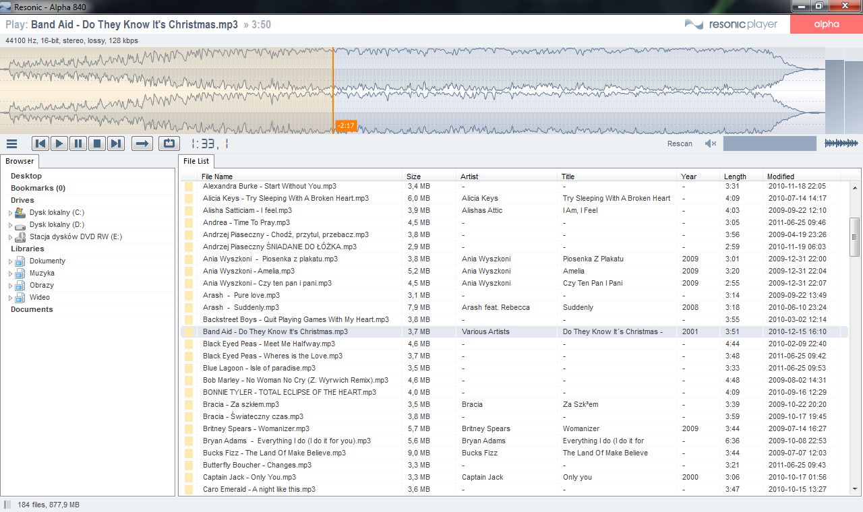Skip to the next track
The image size is (863, 512).
116,143
